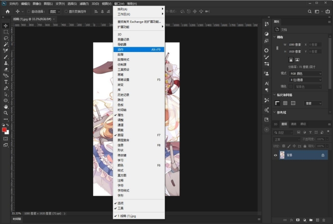Click the grid icon under 标尺和网格

285,103
